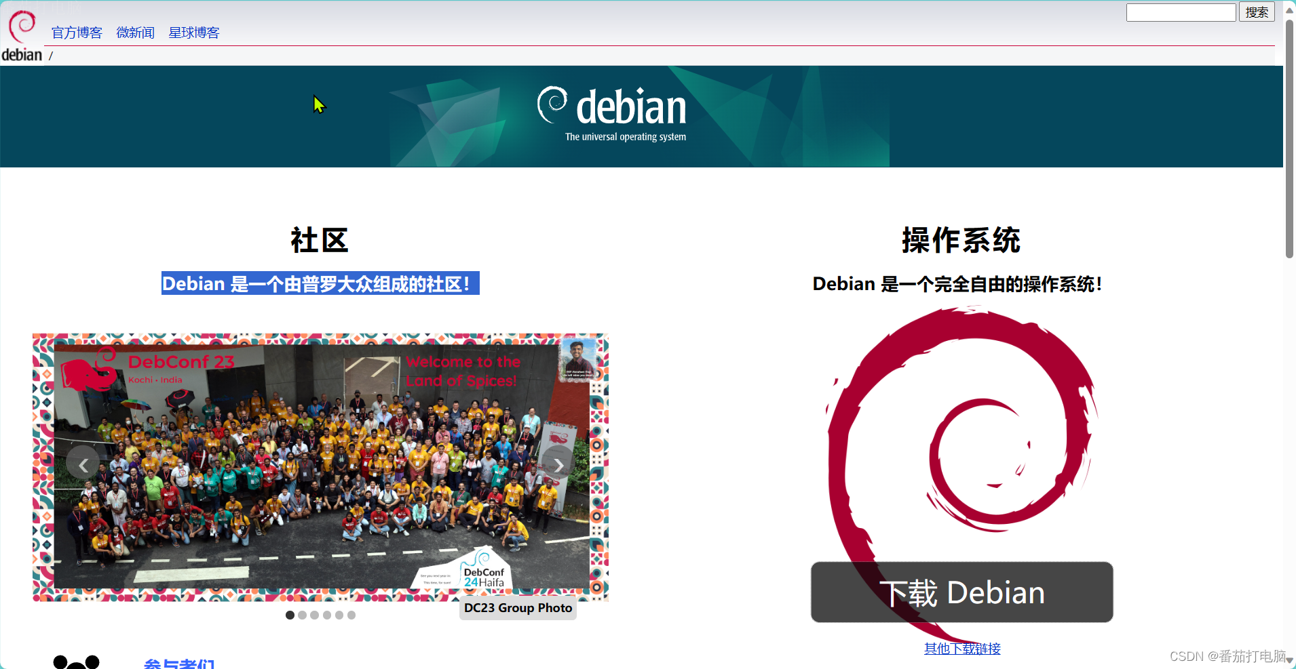This screenshot has width=1296, height=669.
Task: Click the 搜索 button
Action: 1257,12
